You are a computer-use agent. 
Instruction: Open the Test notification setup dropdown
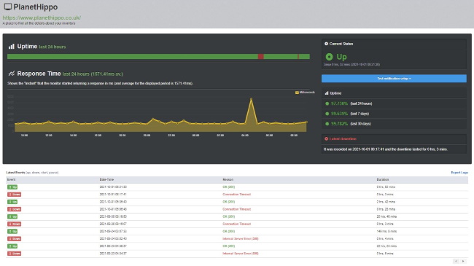click(394, 79)
